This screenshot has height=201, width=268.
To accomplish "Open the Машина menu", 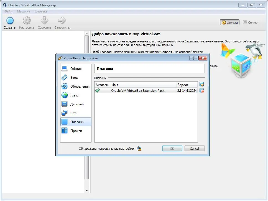I will [x=23, y=11].
